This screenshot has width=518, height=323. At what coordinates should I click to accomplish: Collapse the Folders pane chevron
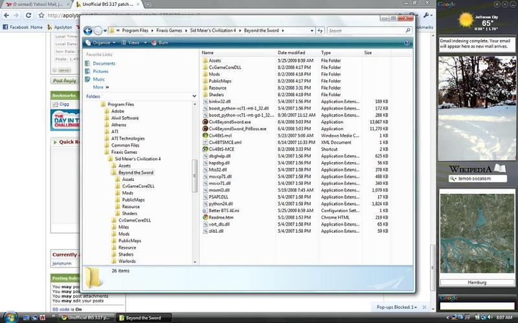point(194,96)
